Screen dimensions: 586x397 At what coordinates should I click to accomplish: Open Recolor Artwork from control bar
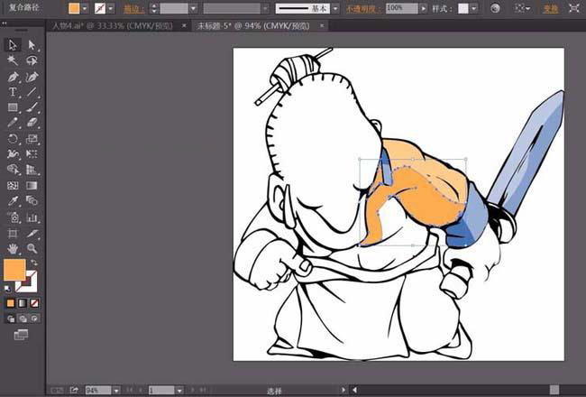pyautogui.click(x=495, y=8)
